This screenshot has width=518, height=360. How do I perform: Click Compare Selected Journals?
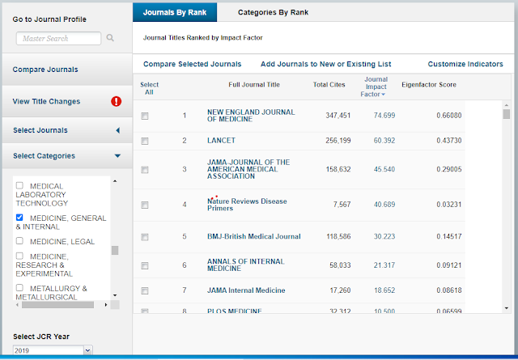point(193,64)
